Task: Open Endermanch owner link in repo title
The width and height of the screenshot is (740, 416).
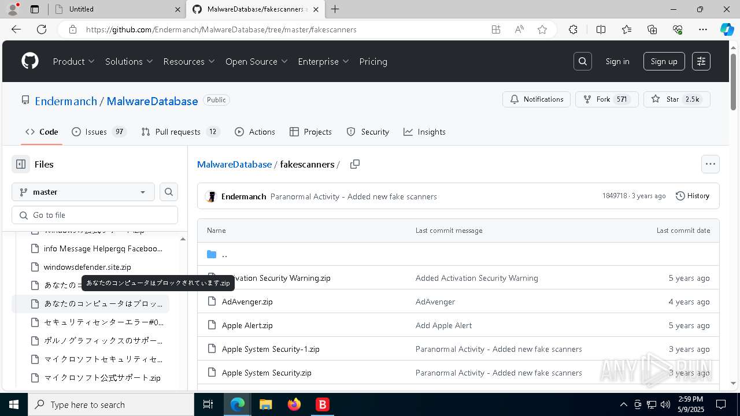Action: (66, 101)
